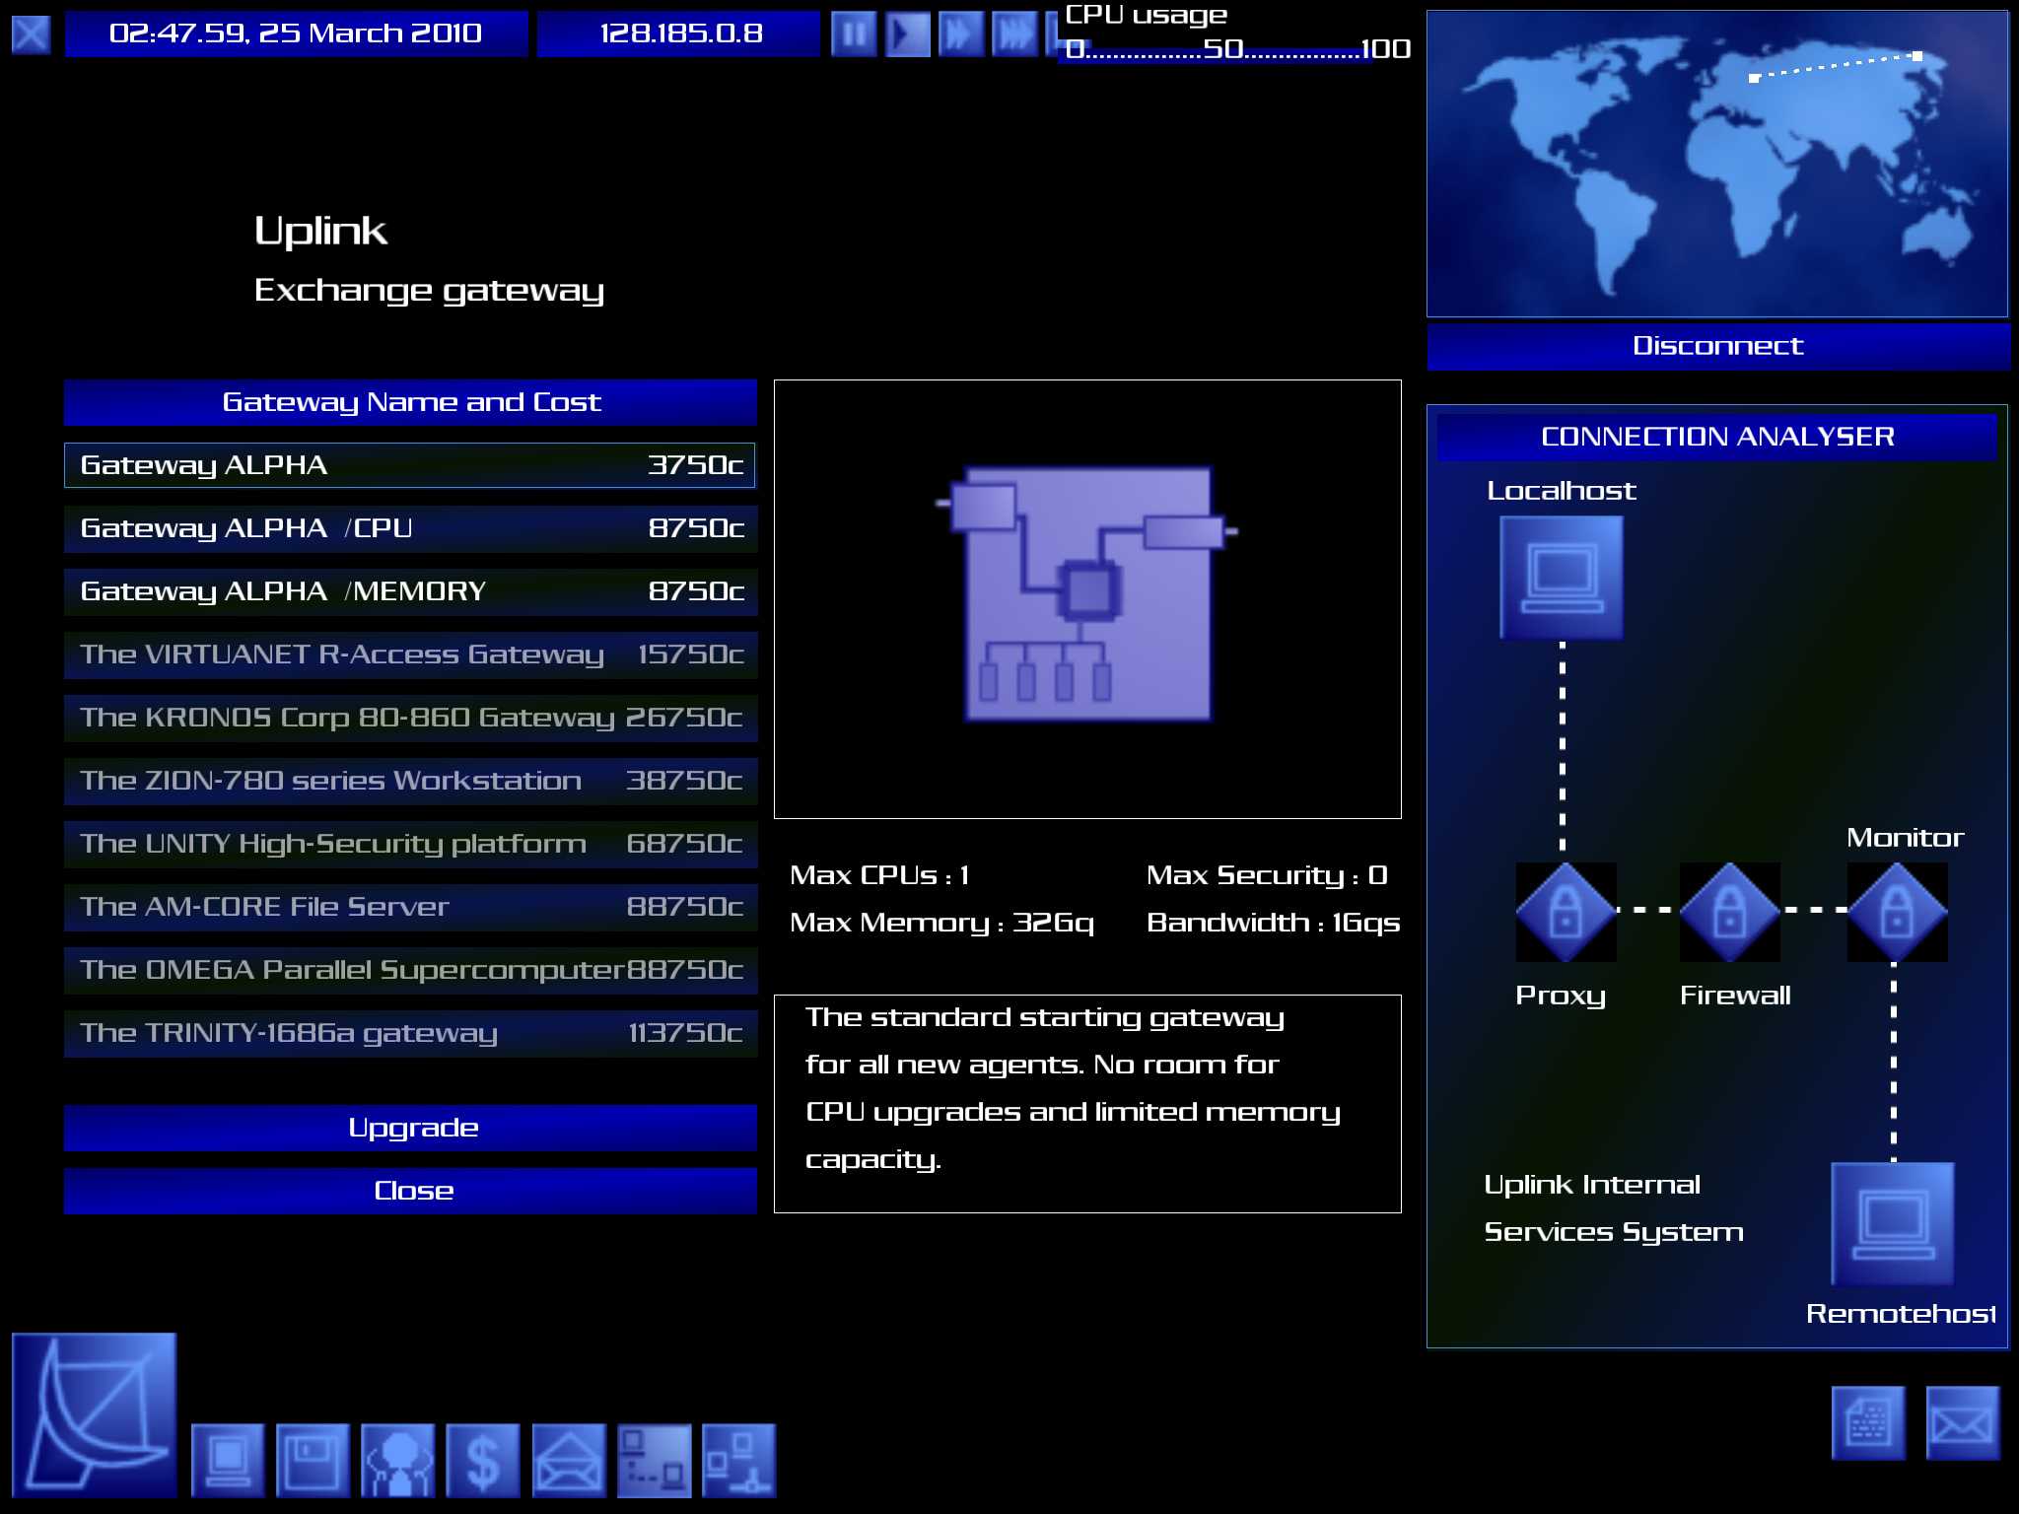The height and width of the screenshot is (1514, 2019).
Task: Click the Remotehost computer icon
Action: tap(1894, 1232)
